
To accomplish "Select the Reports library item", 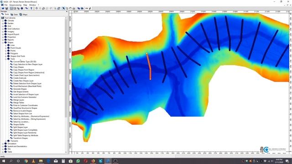I will point(10,40).
